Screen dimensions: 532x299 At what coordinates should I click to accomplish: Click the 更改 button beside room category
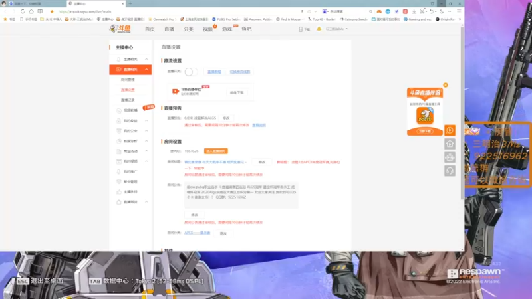point(223,233)
